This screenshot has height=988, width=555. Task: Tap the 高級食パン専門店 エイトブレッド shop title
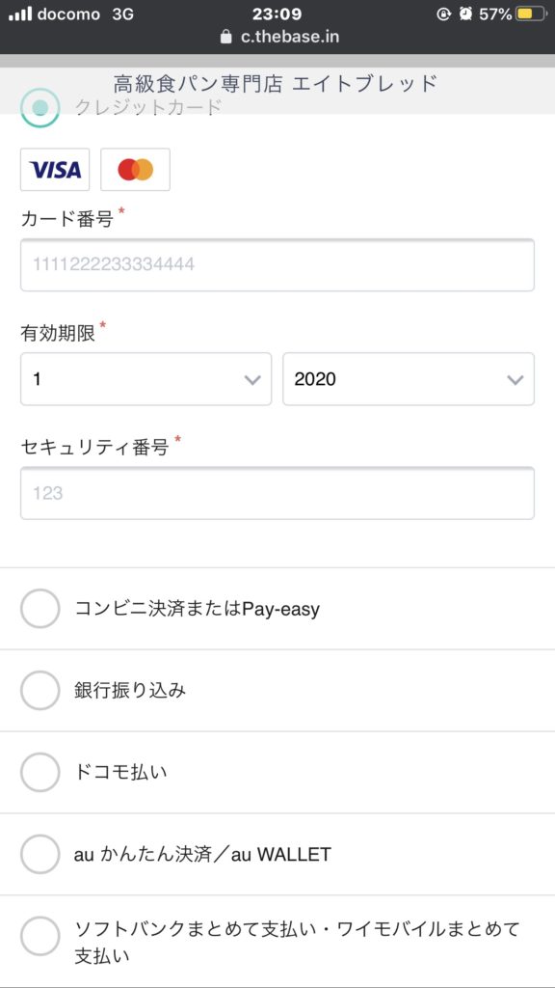(276, 84)
